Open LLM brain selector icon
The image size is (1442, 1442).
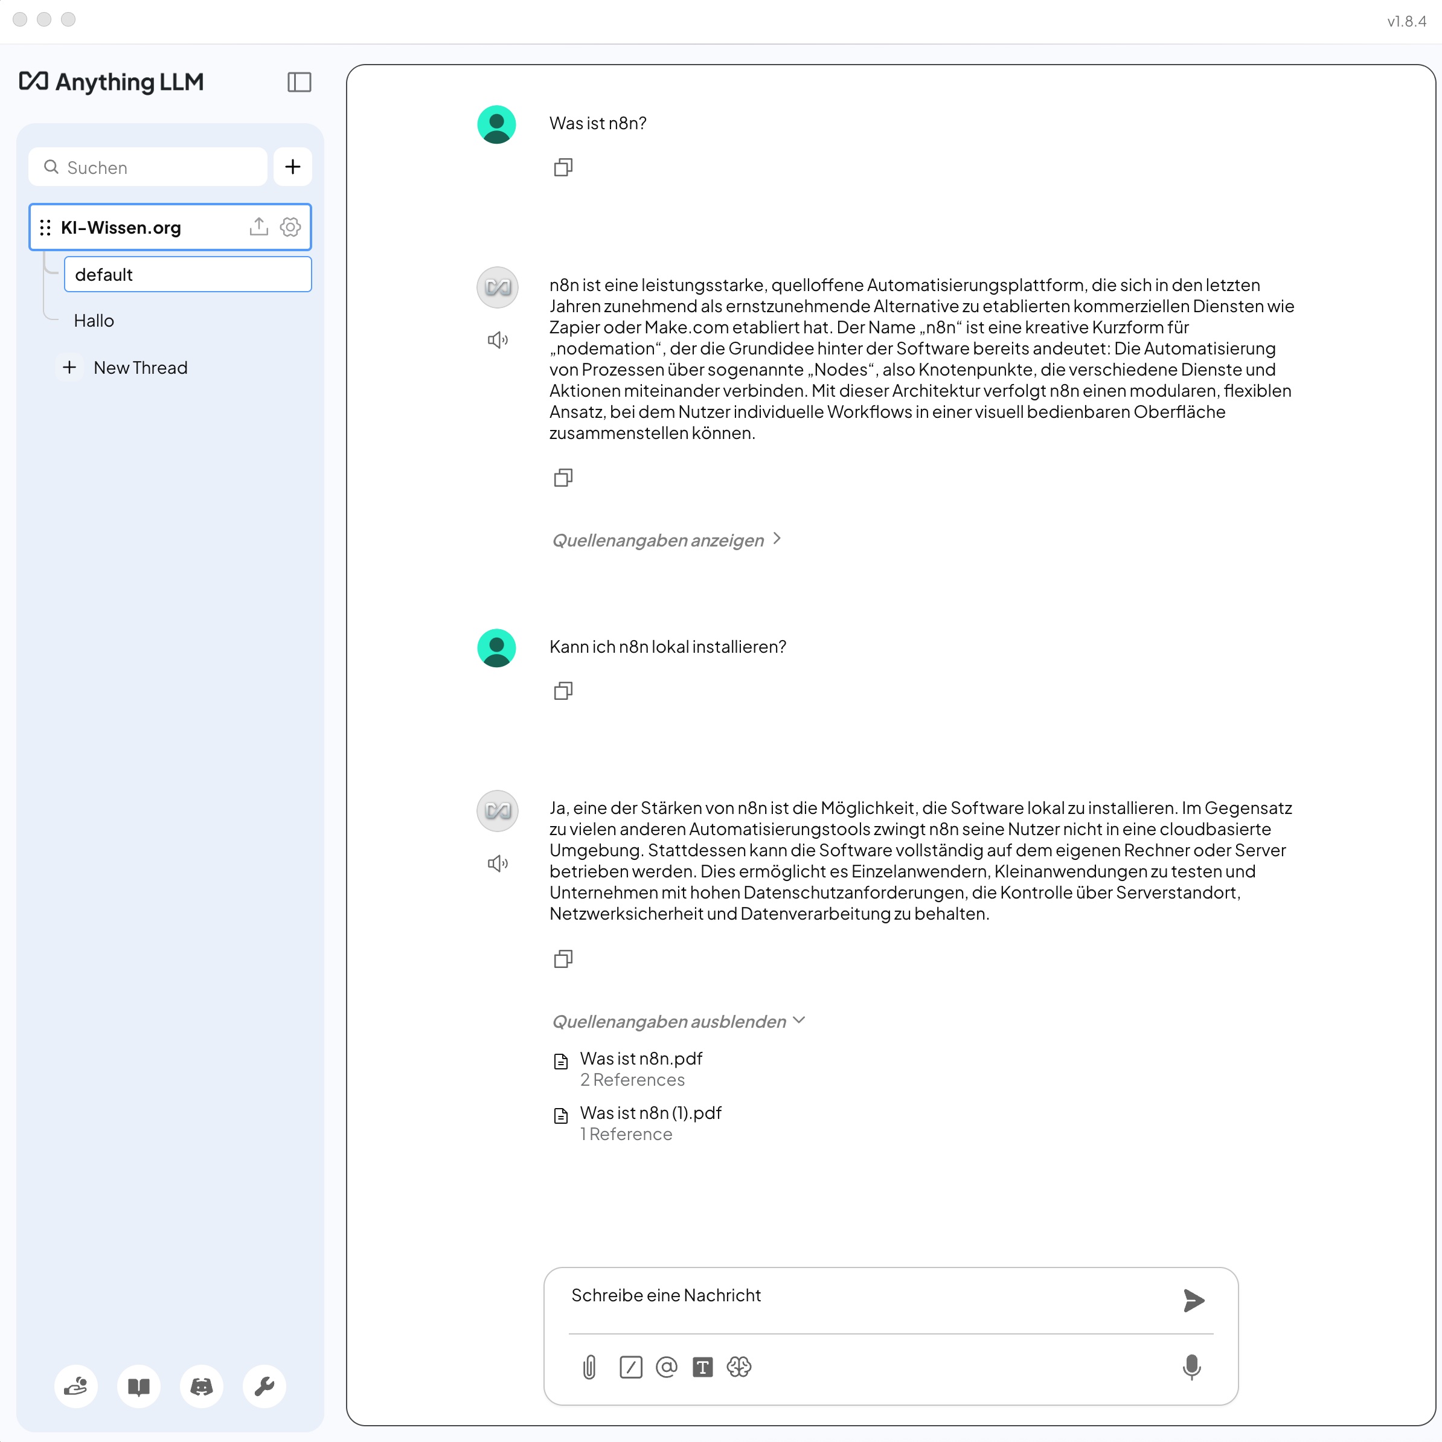[x=739, y=1367]
